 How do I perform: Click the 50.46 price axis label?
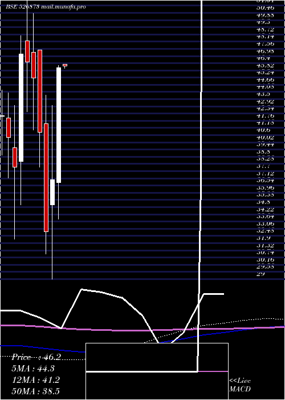266,8
